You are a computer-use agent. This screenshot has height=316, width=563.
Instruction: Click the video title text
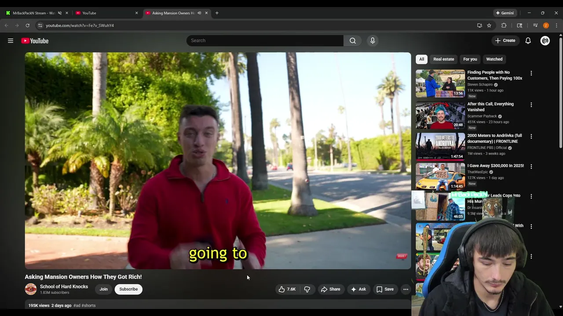[x=83, y=277]
